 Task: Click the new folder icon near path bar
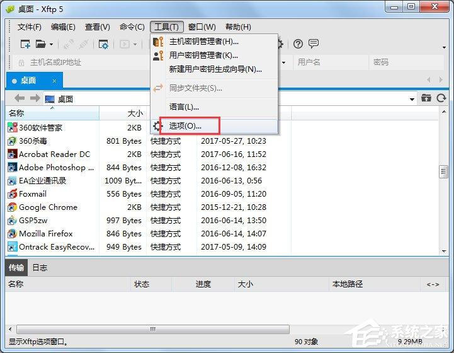point(426,98)
